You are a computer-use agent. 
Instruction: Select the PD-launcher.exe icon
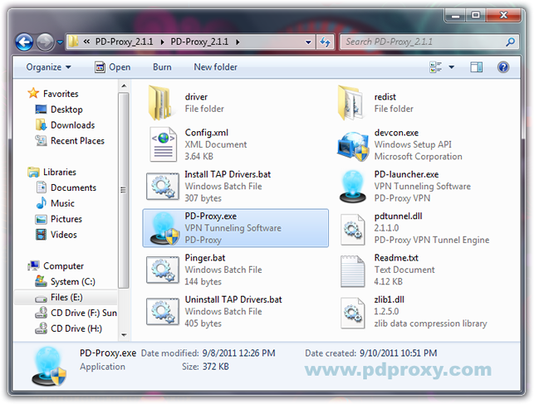pos(353,187)
